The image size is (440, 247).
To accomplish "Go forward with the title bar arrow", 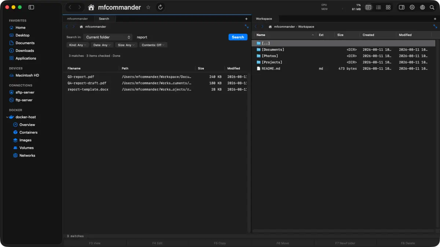I will click(80, 7).
